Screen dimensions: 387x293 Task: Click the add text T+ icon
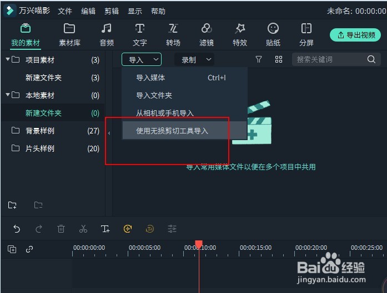coord(105,229)
